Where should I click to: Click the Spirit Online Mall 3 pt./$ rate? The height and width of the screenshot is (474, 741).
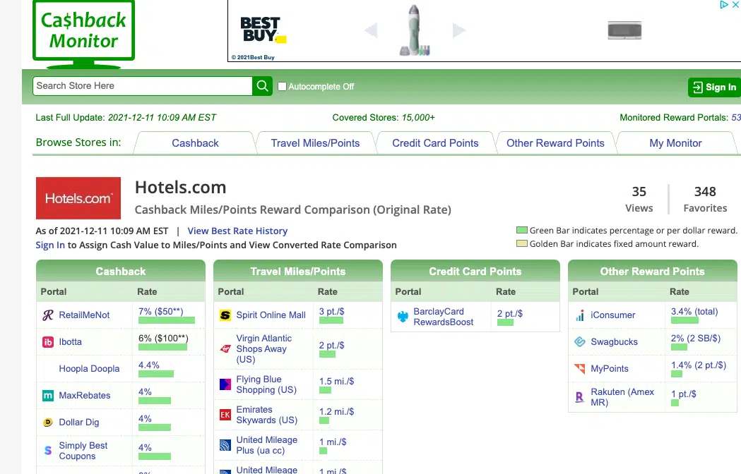pos(331,312)
